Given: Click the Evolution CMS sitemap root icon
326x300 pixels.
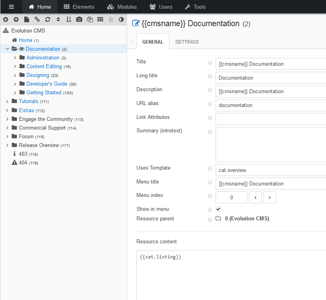Looking at the screenshot, I should tap(6, 31).
